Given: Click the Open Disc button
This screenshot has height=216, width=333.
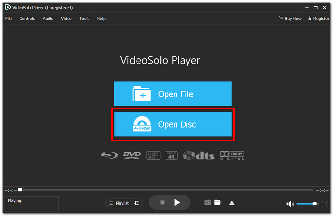Looking at the screenshot, I should click(x=173, y=124).
